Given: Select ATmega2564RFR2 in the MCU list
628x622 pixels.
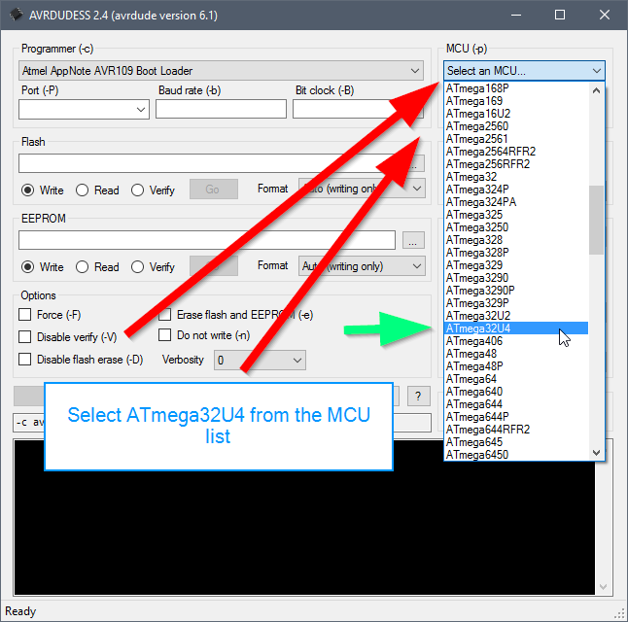Looking at the screenshot, I should point(516,152).
